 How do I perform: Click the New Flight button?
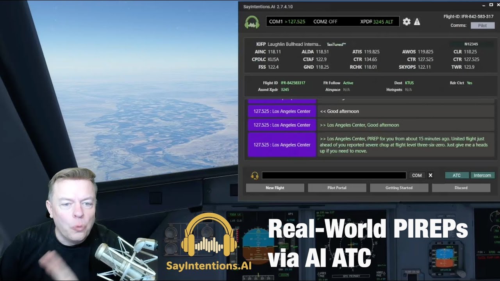(x=275, y=188)
